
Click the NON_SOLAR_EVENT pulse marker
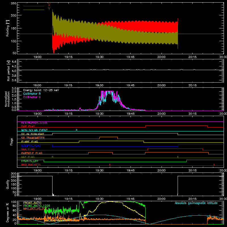pos(77,130)
